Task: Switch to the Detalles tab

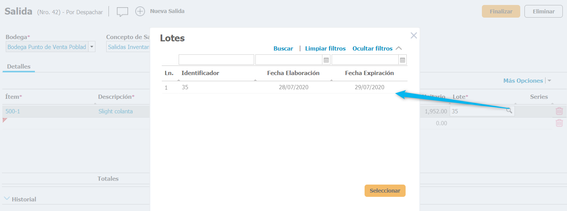Action: tap(19, 67)
